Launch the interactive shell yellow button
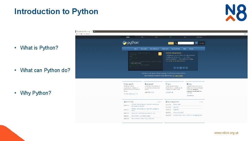The width and height of the screenshot is (251, 141). click(x=160, y=54)
